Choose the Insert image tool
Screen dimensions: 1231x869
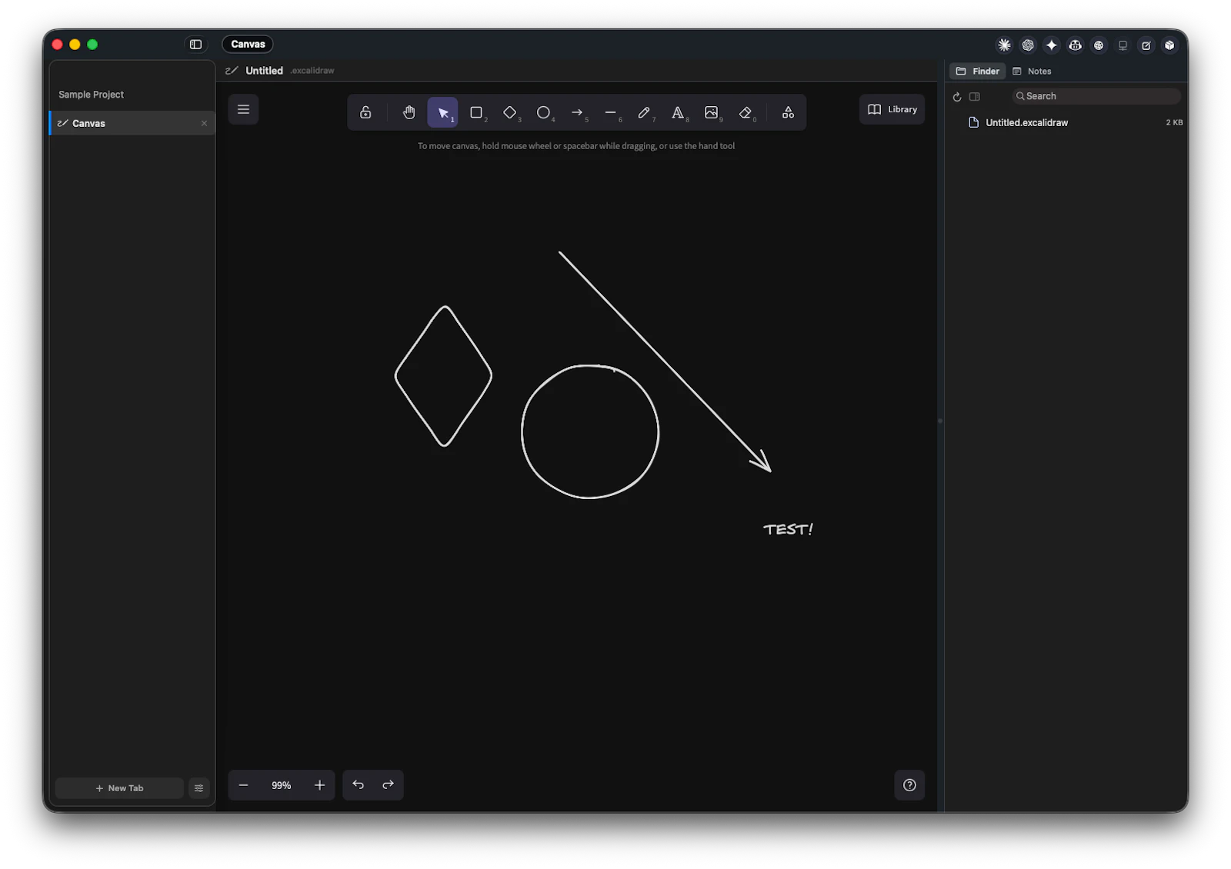(712, 112)
